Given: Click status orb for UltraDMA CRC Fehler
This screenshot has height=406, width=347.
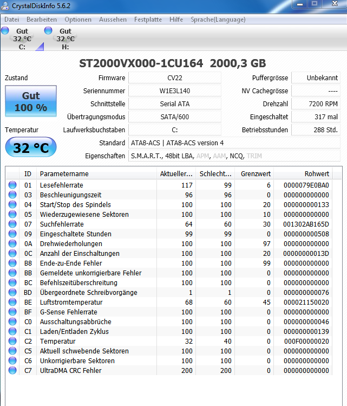Looking at the screenshot, I should coord(12,370).
